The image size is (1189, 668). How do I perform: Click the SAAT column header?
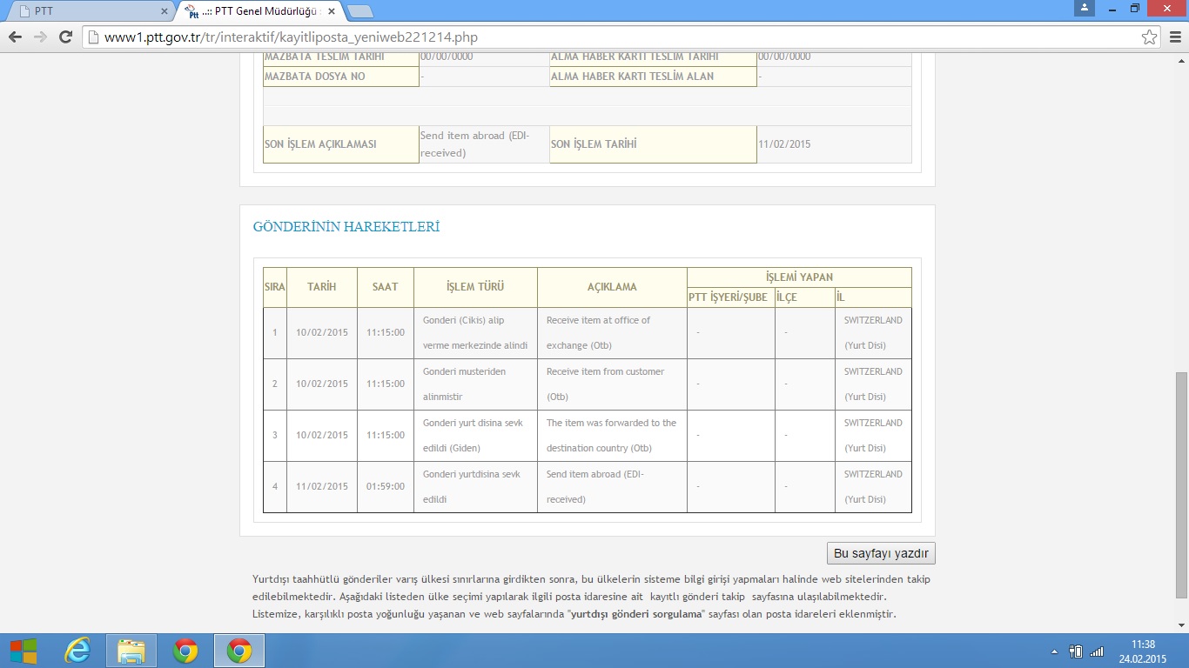pyautogui.click(x=385, y=287)
